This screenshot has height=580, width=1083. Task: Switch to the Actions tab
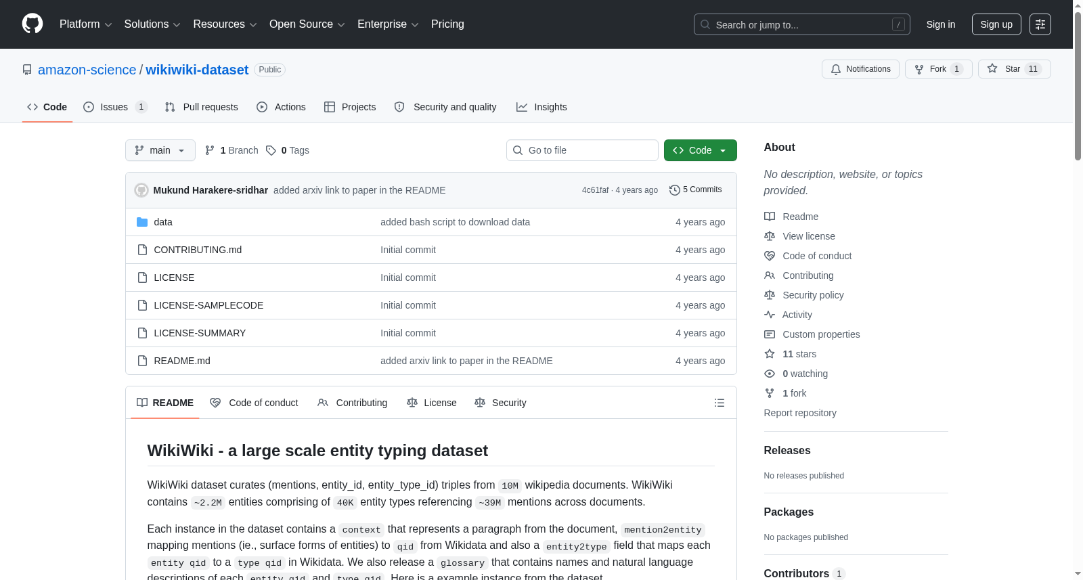point(282,107)
